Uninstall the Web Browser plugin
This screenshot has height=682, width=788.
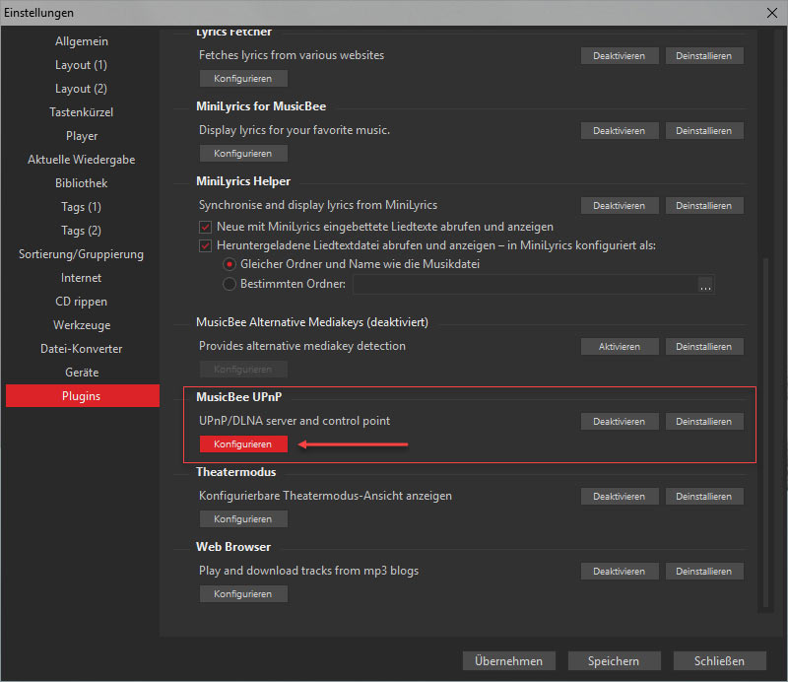pyautogui.click(x=704, y=572)
